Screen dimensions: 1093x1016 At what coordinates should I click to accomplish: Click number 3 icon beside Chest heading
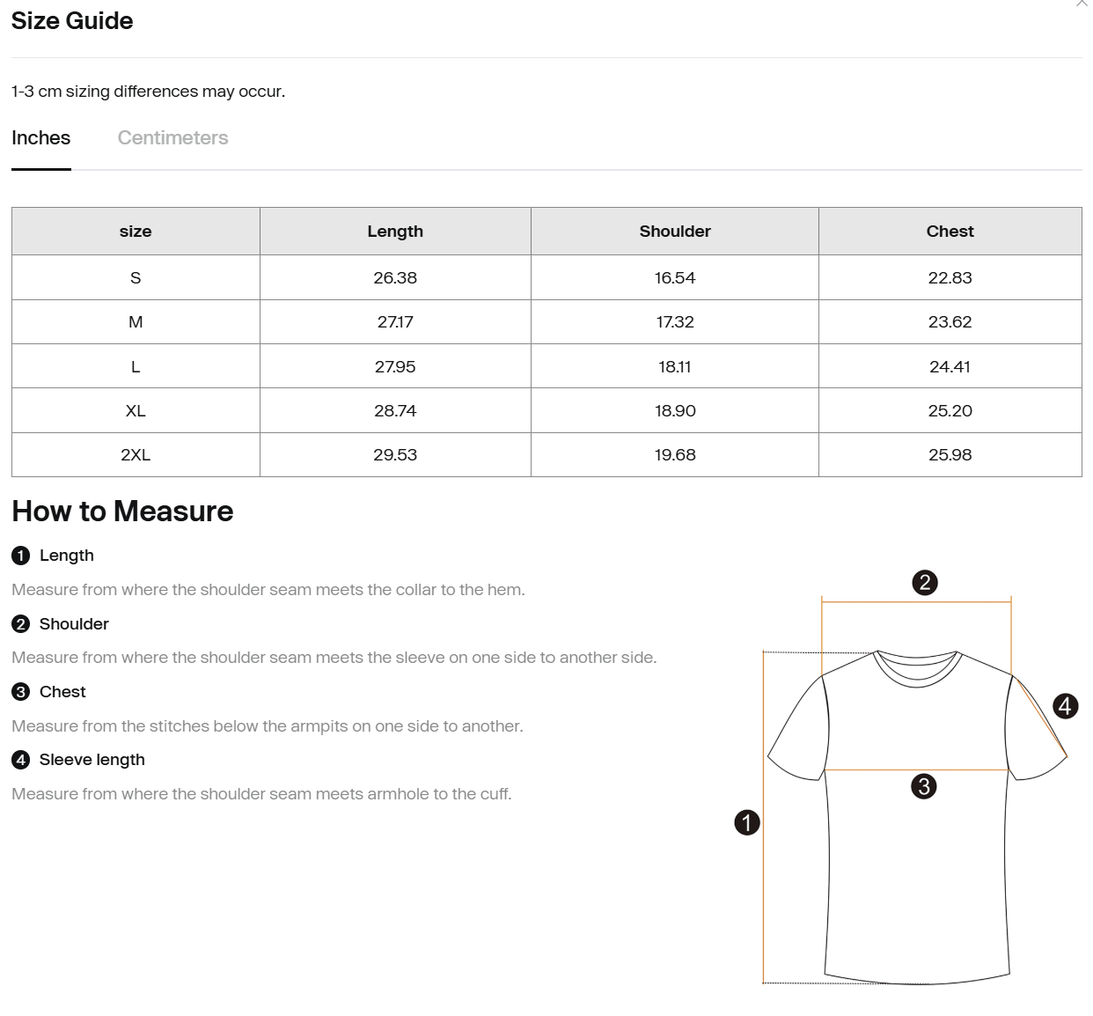pyautogui.click(x=21, y=692)
